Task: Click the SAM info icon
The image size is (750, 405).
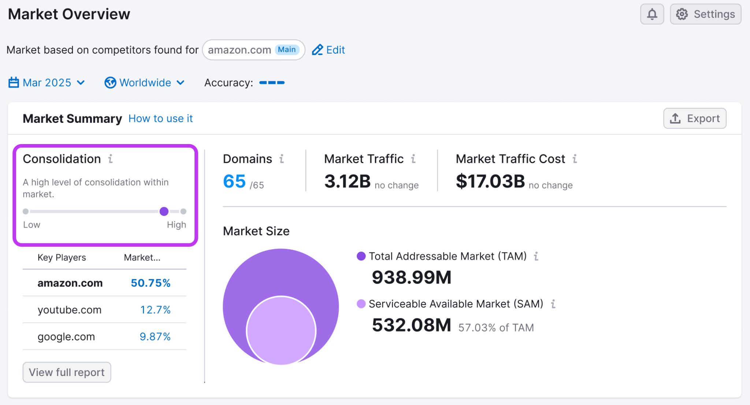Action: click(x=554, y=303)
